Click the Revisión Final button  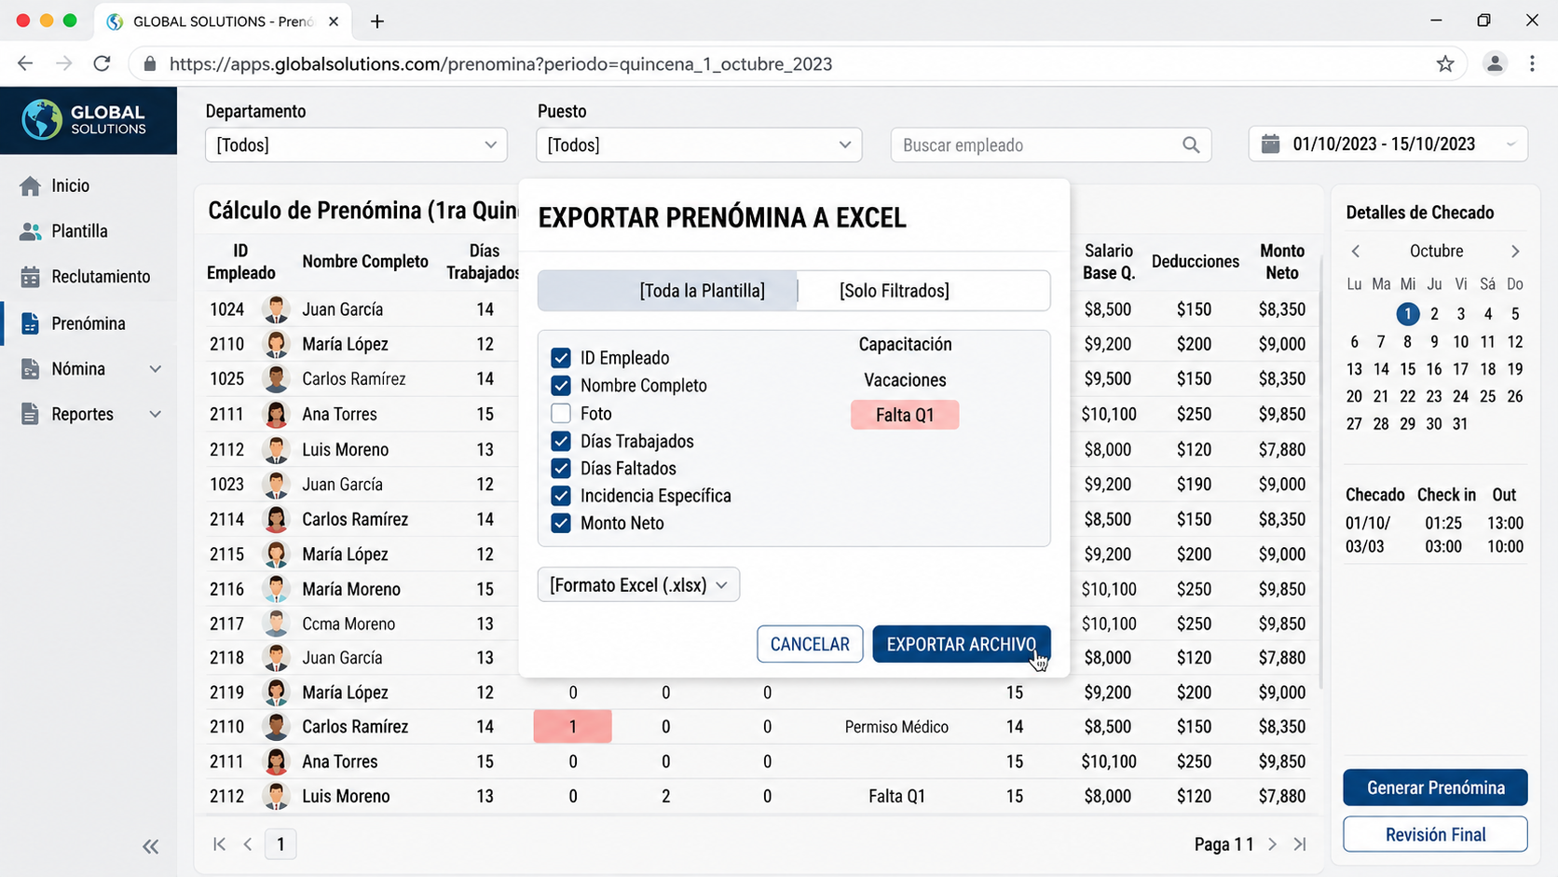(x=1435, y=834)
